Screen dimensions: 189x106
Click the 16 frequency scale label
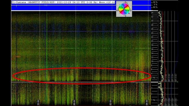coord(152,49)
